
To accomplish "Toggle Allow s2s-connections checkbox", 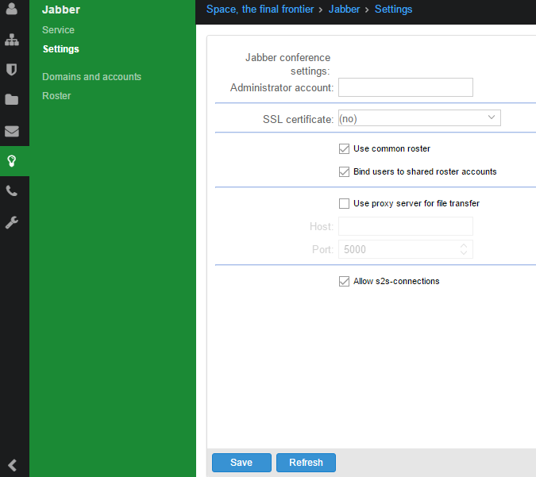I will pos(344,282).
